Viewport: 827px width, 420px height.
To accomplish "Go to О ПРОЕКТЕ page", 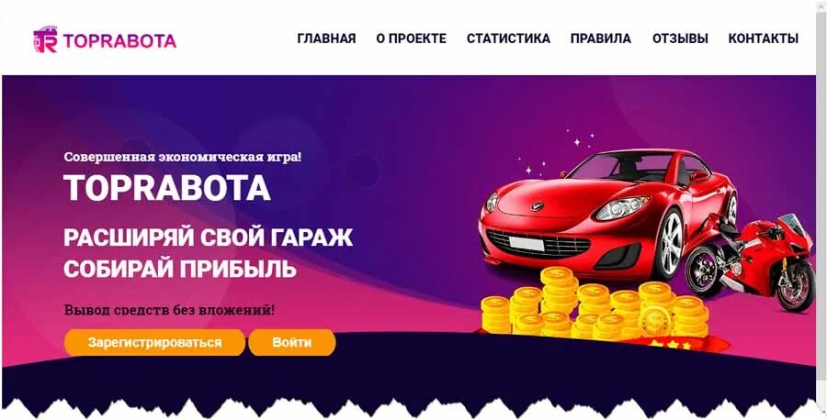I will click(412, 39).
